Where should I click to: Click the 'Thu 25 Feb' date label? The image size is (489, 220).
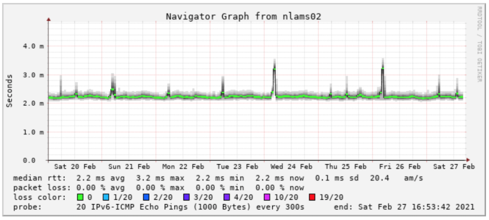(x=346, y=167)
